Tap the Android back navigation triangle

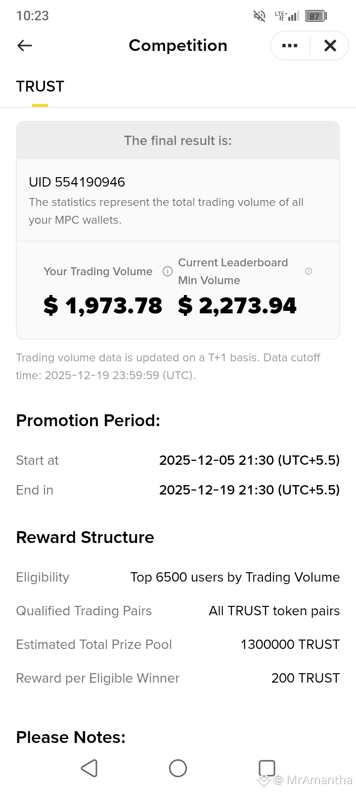coord(89,768)
